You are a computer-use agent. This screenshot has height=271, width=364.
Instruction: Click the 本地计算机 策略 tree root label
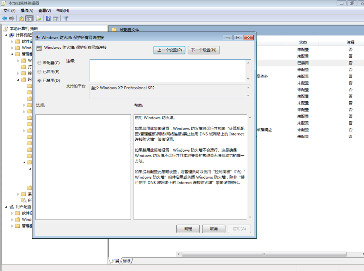tap(24, 29)
